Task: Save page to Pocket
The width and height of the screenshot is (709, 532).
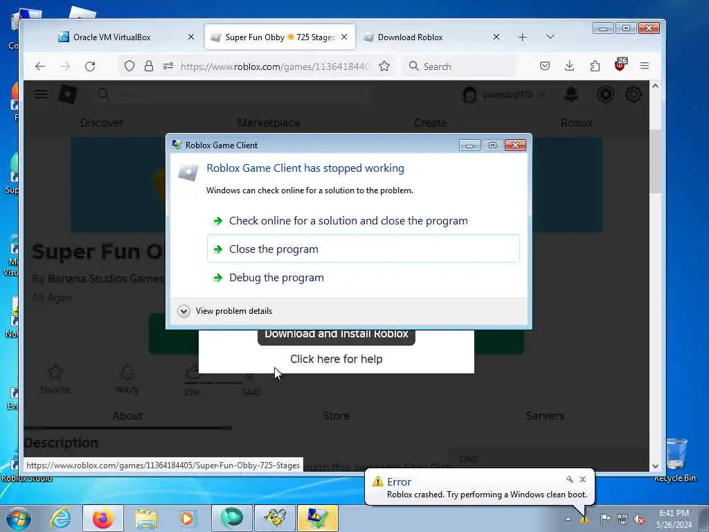Action: pyautogui.click(x=545, y=66)
